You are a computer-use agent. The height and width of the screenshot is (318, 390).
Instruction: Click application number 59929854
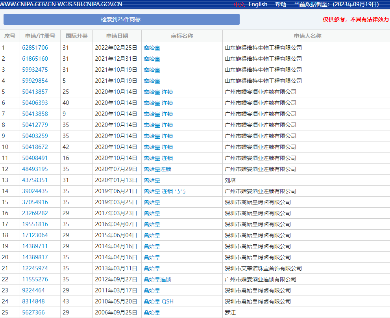coord(35,81)
